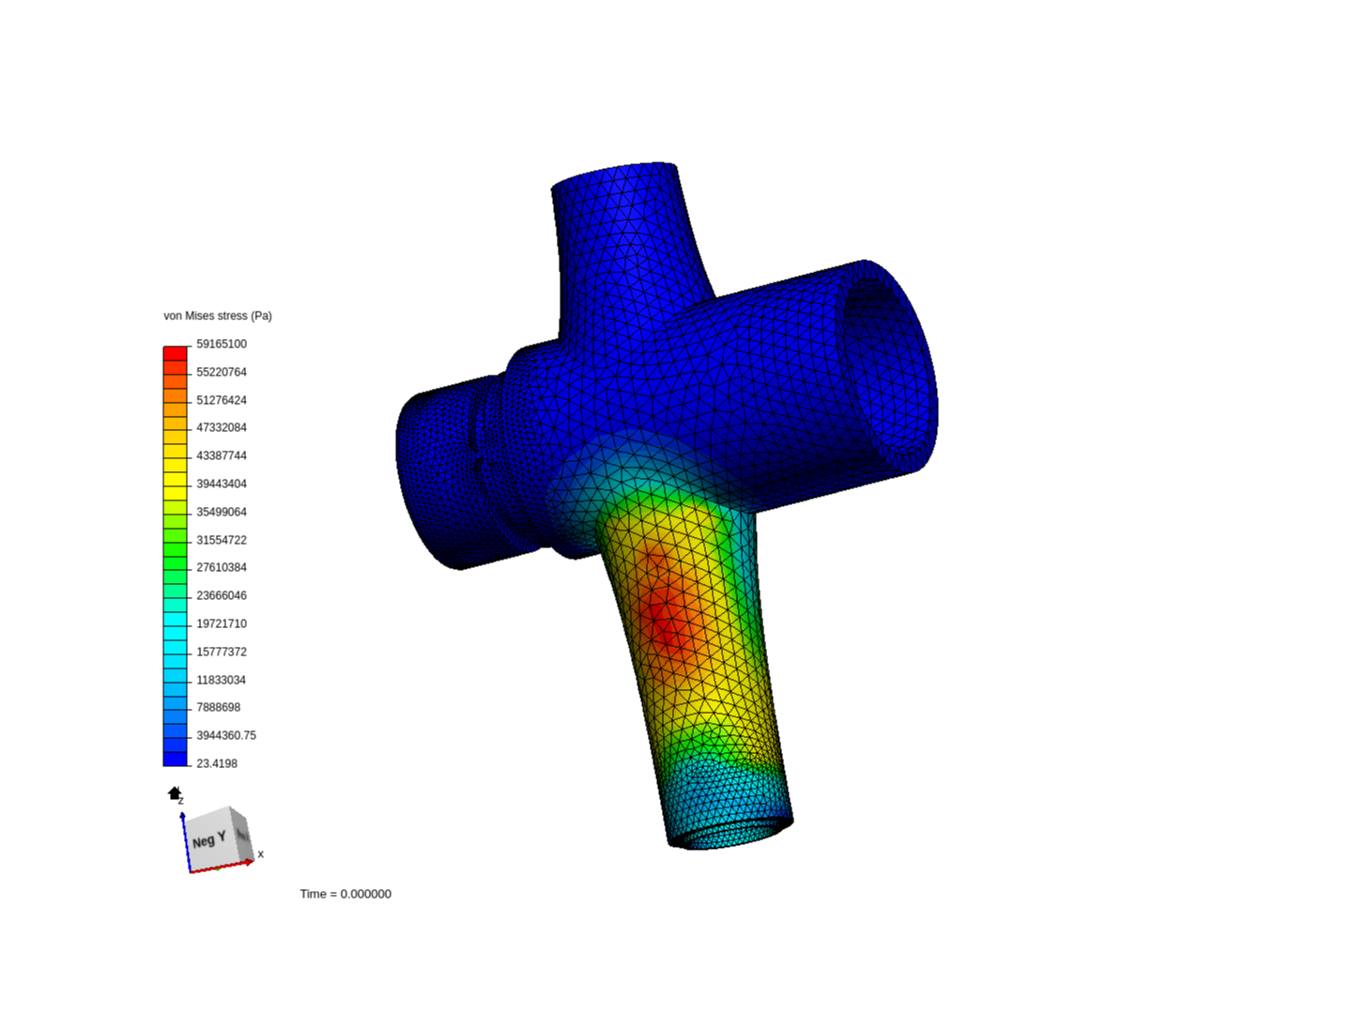This screenshot has width=1352, height=1014.
Task: Click the legend value 47332084
Action: (222, 427)
